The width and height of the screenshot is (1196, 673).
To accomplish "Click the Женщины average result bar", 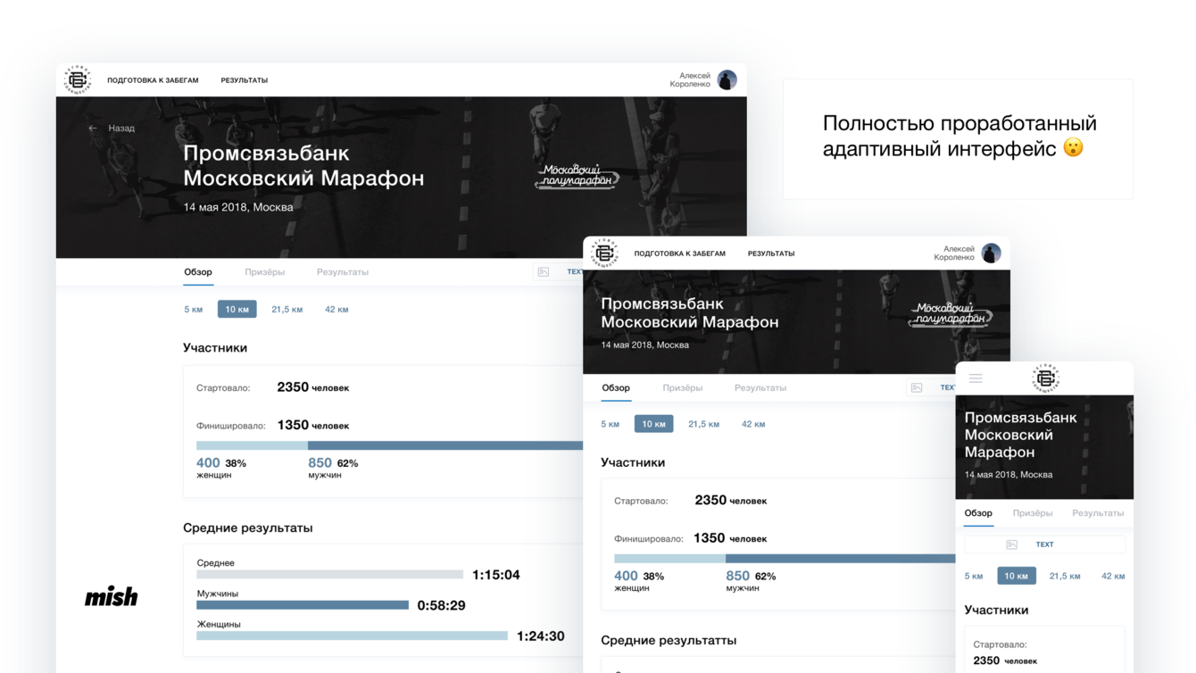I will (352, 636).
